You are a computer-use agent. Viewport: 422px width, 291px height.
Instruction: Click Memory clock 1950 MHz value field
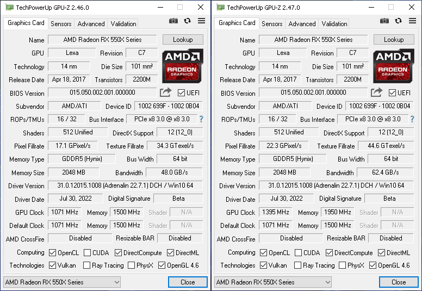click(338, 212)
